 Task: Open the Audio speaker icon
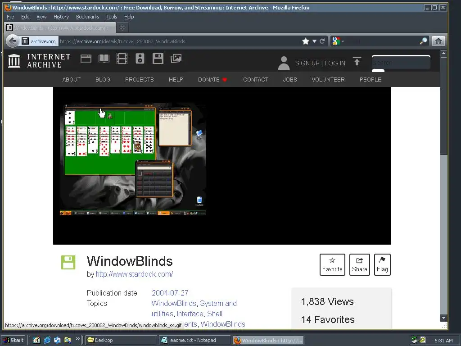coord(140,59)
